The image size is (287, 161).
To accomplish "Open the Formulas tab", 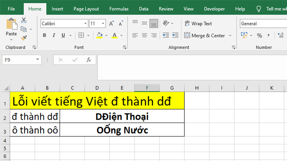I will click(x=119, y=9).
